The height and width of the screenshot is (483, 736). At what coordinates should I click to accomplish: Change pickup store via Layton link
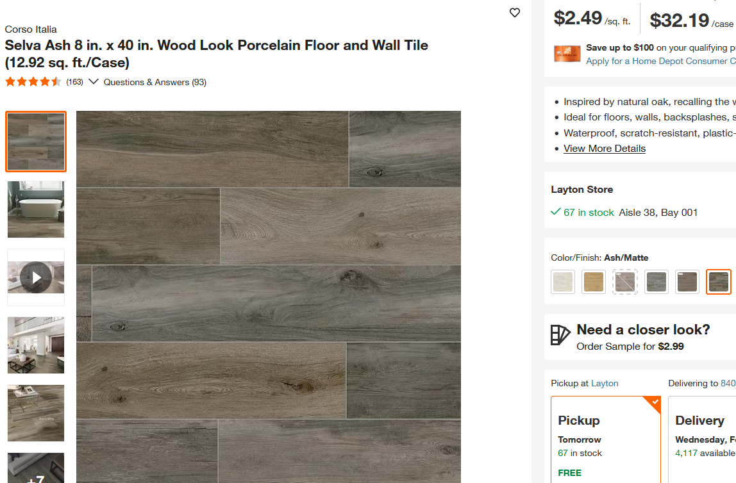click(605, 383)
